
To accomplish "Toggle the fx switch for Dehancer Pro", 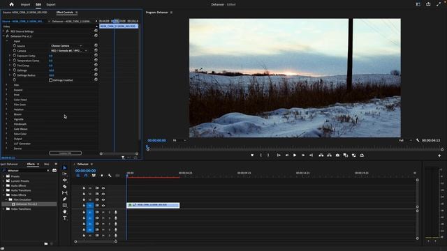I will coord(8,36).
